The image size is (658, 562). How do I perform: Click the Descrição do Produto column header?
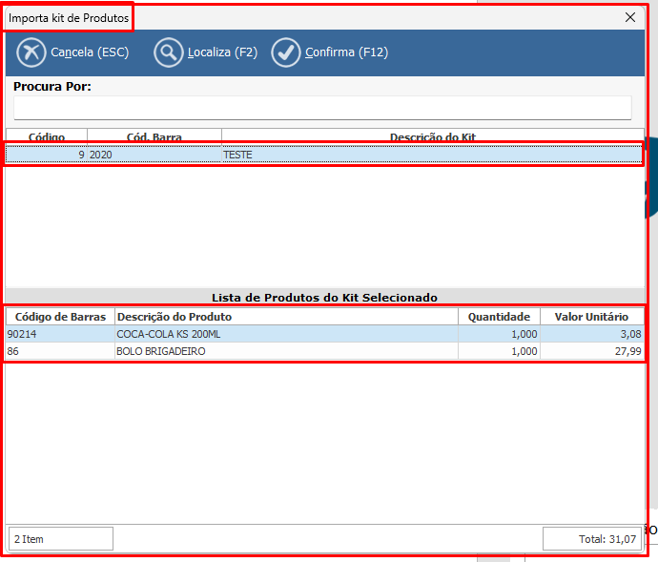tap(286, 317)
